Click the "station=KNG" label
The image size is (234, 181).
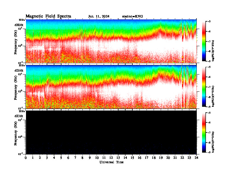click(x=132, y=17)
